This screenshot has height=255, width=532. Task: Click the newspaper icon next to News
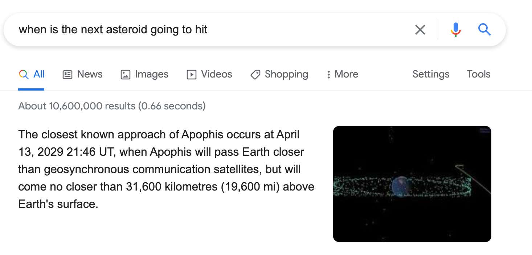[x=67, y=75]
